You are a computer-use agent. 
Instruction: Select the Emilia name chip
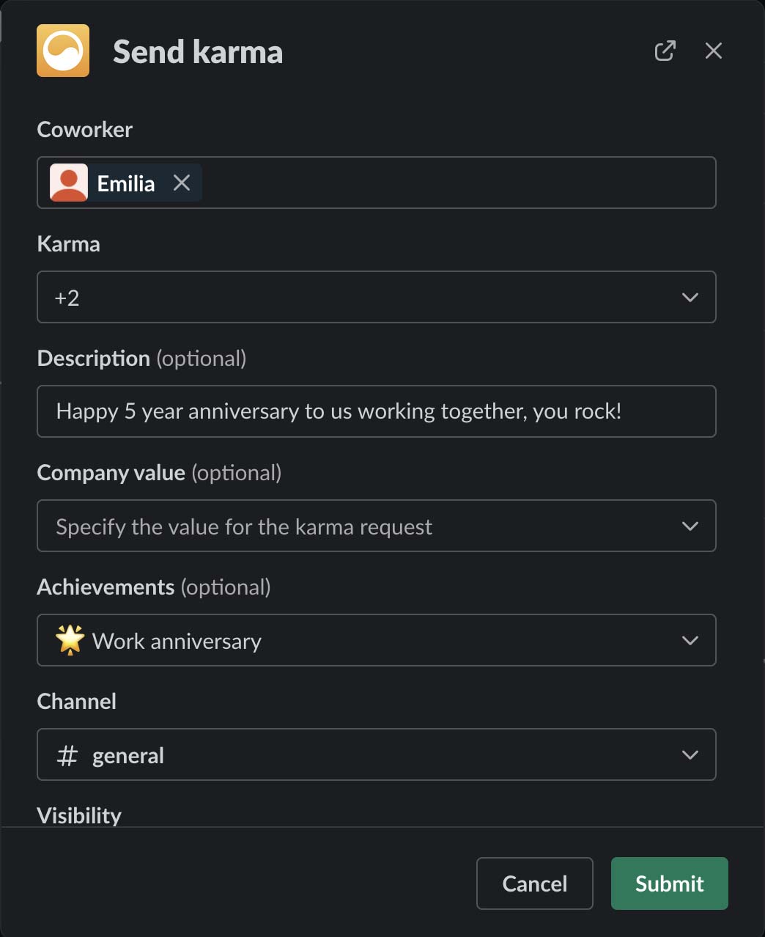tap(126, 183)
